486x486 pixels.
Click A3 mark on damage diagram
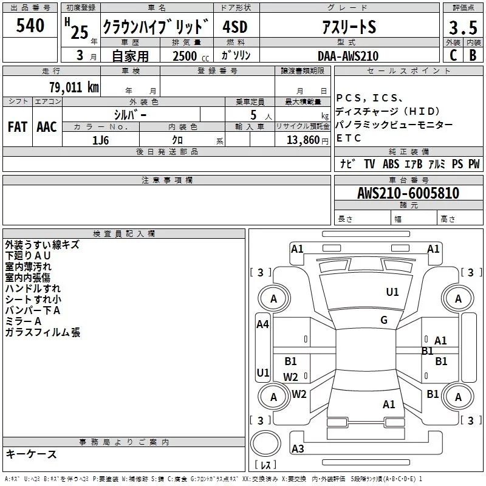coord(298,448)
